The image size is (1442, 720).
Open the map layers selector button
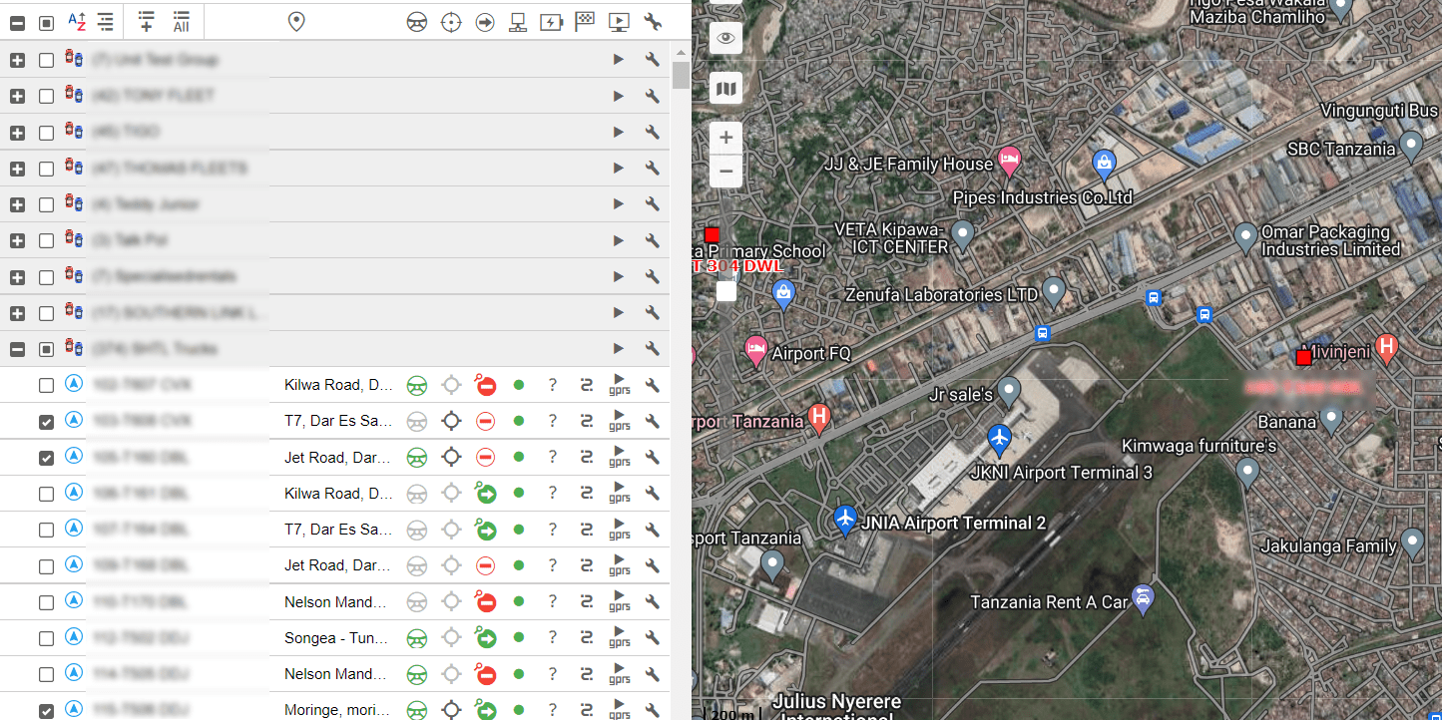coord(726,89)
